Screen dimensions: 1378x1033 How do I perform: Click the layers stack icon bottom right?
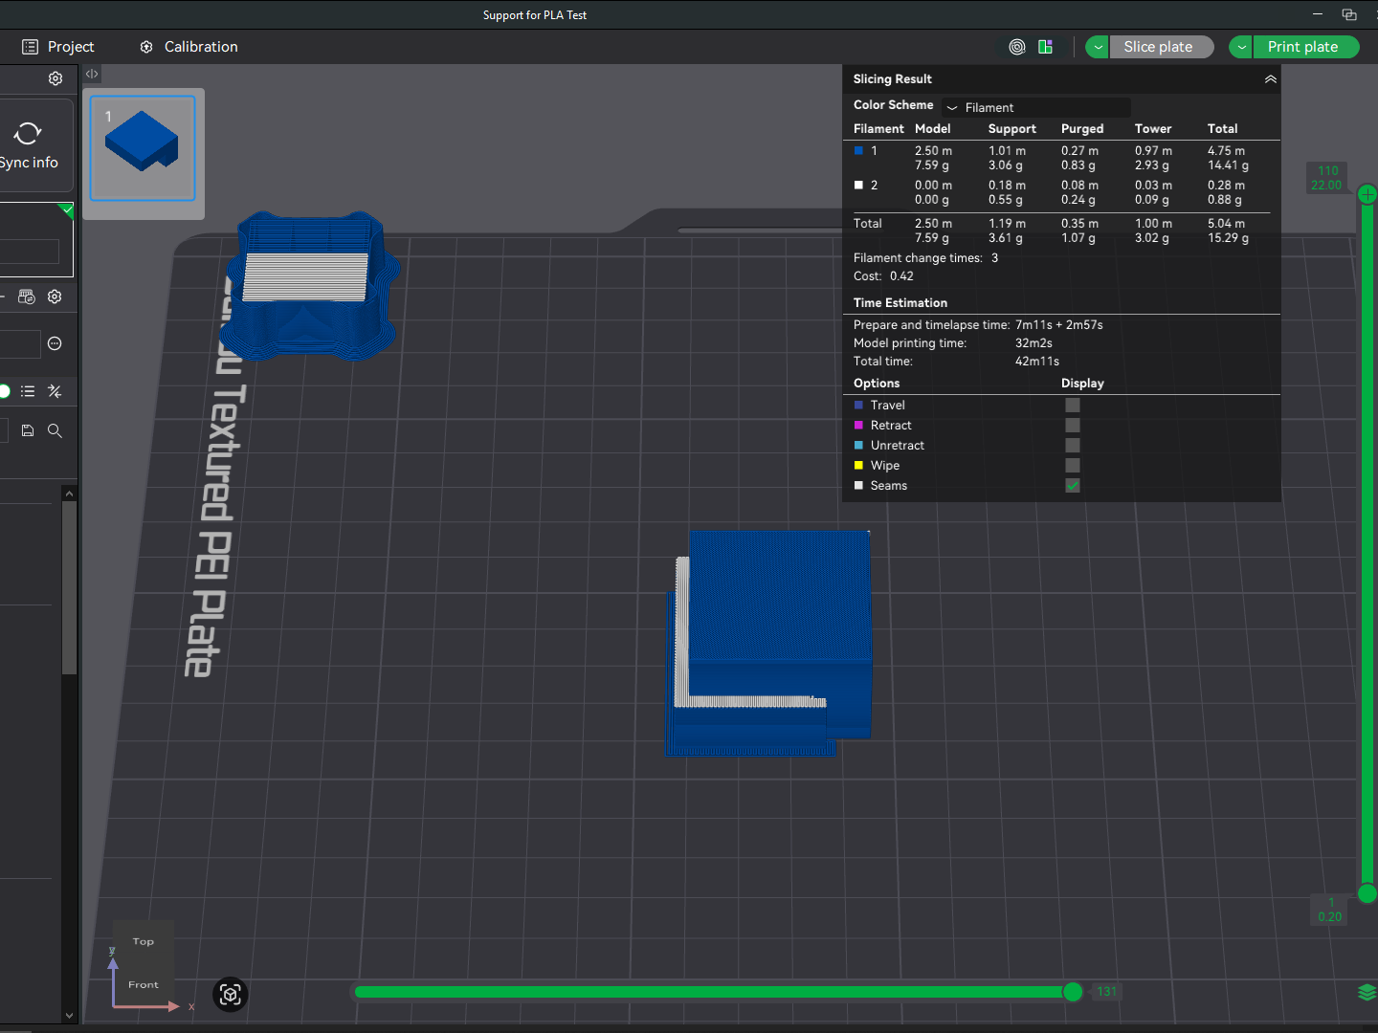click(1367, 992)
